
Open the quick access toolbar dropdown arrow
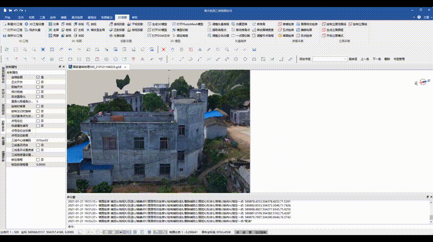tap(24, 10)
